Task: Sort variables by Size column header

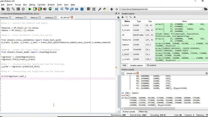Action: coord(150,21)
